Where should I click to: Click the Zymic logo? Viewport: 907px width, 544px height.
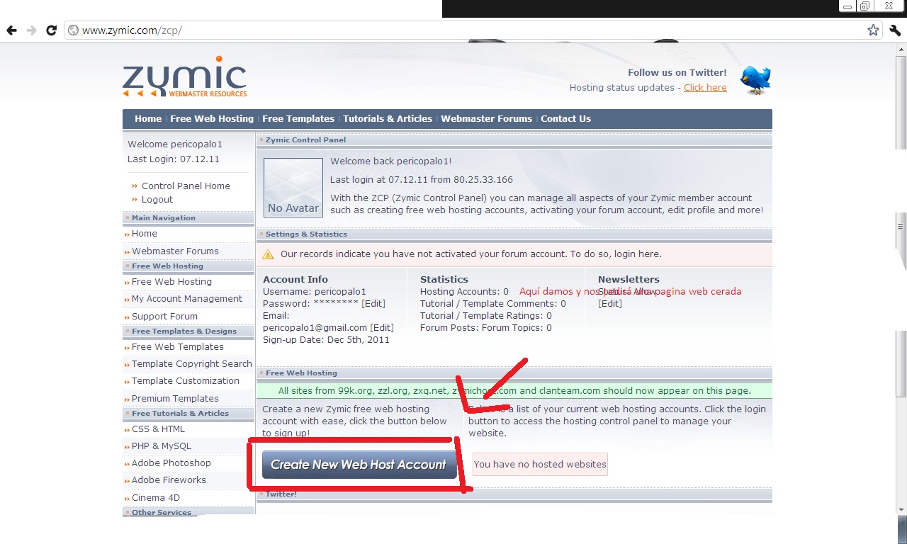tap(185, 76)
